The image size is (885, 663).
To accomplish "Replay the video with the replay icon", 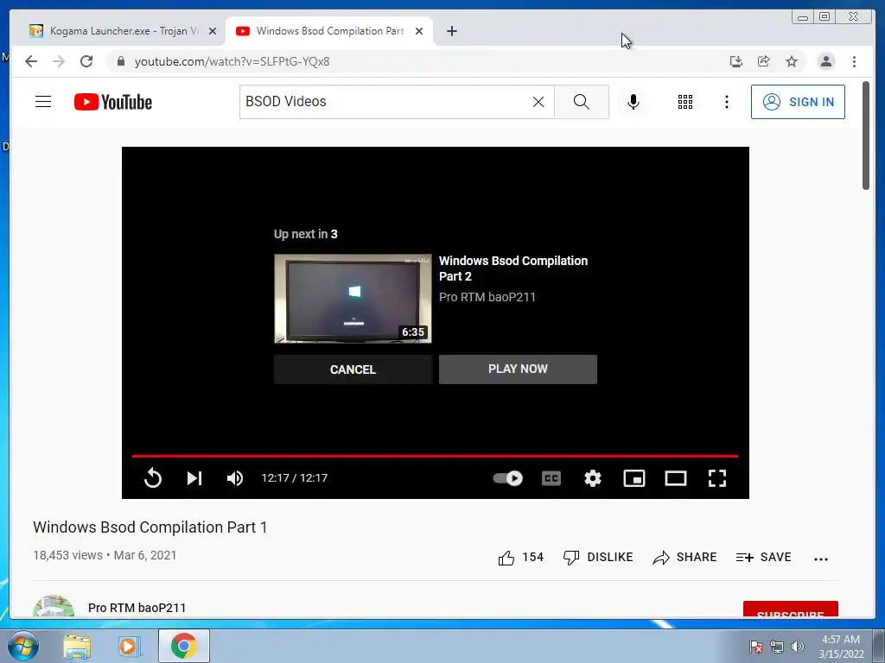I will pos(152,478).
